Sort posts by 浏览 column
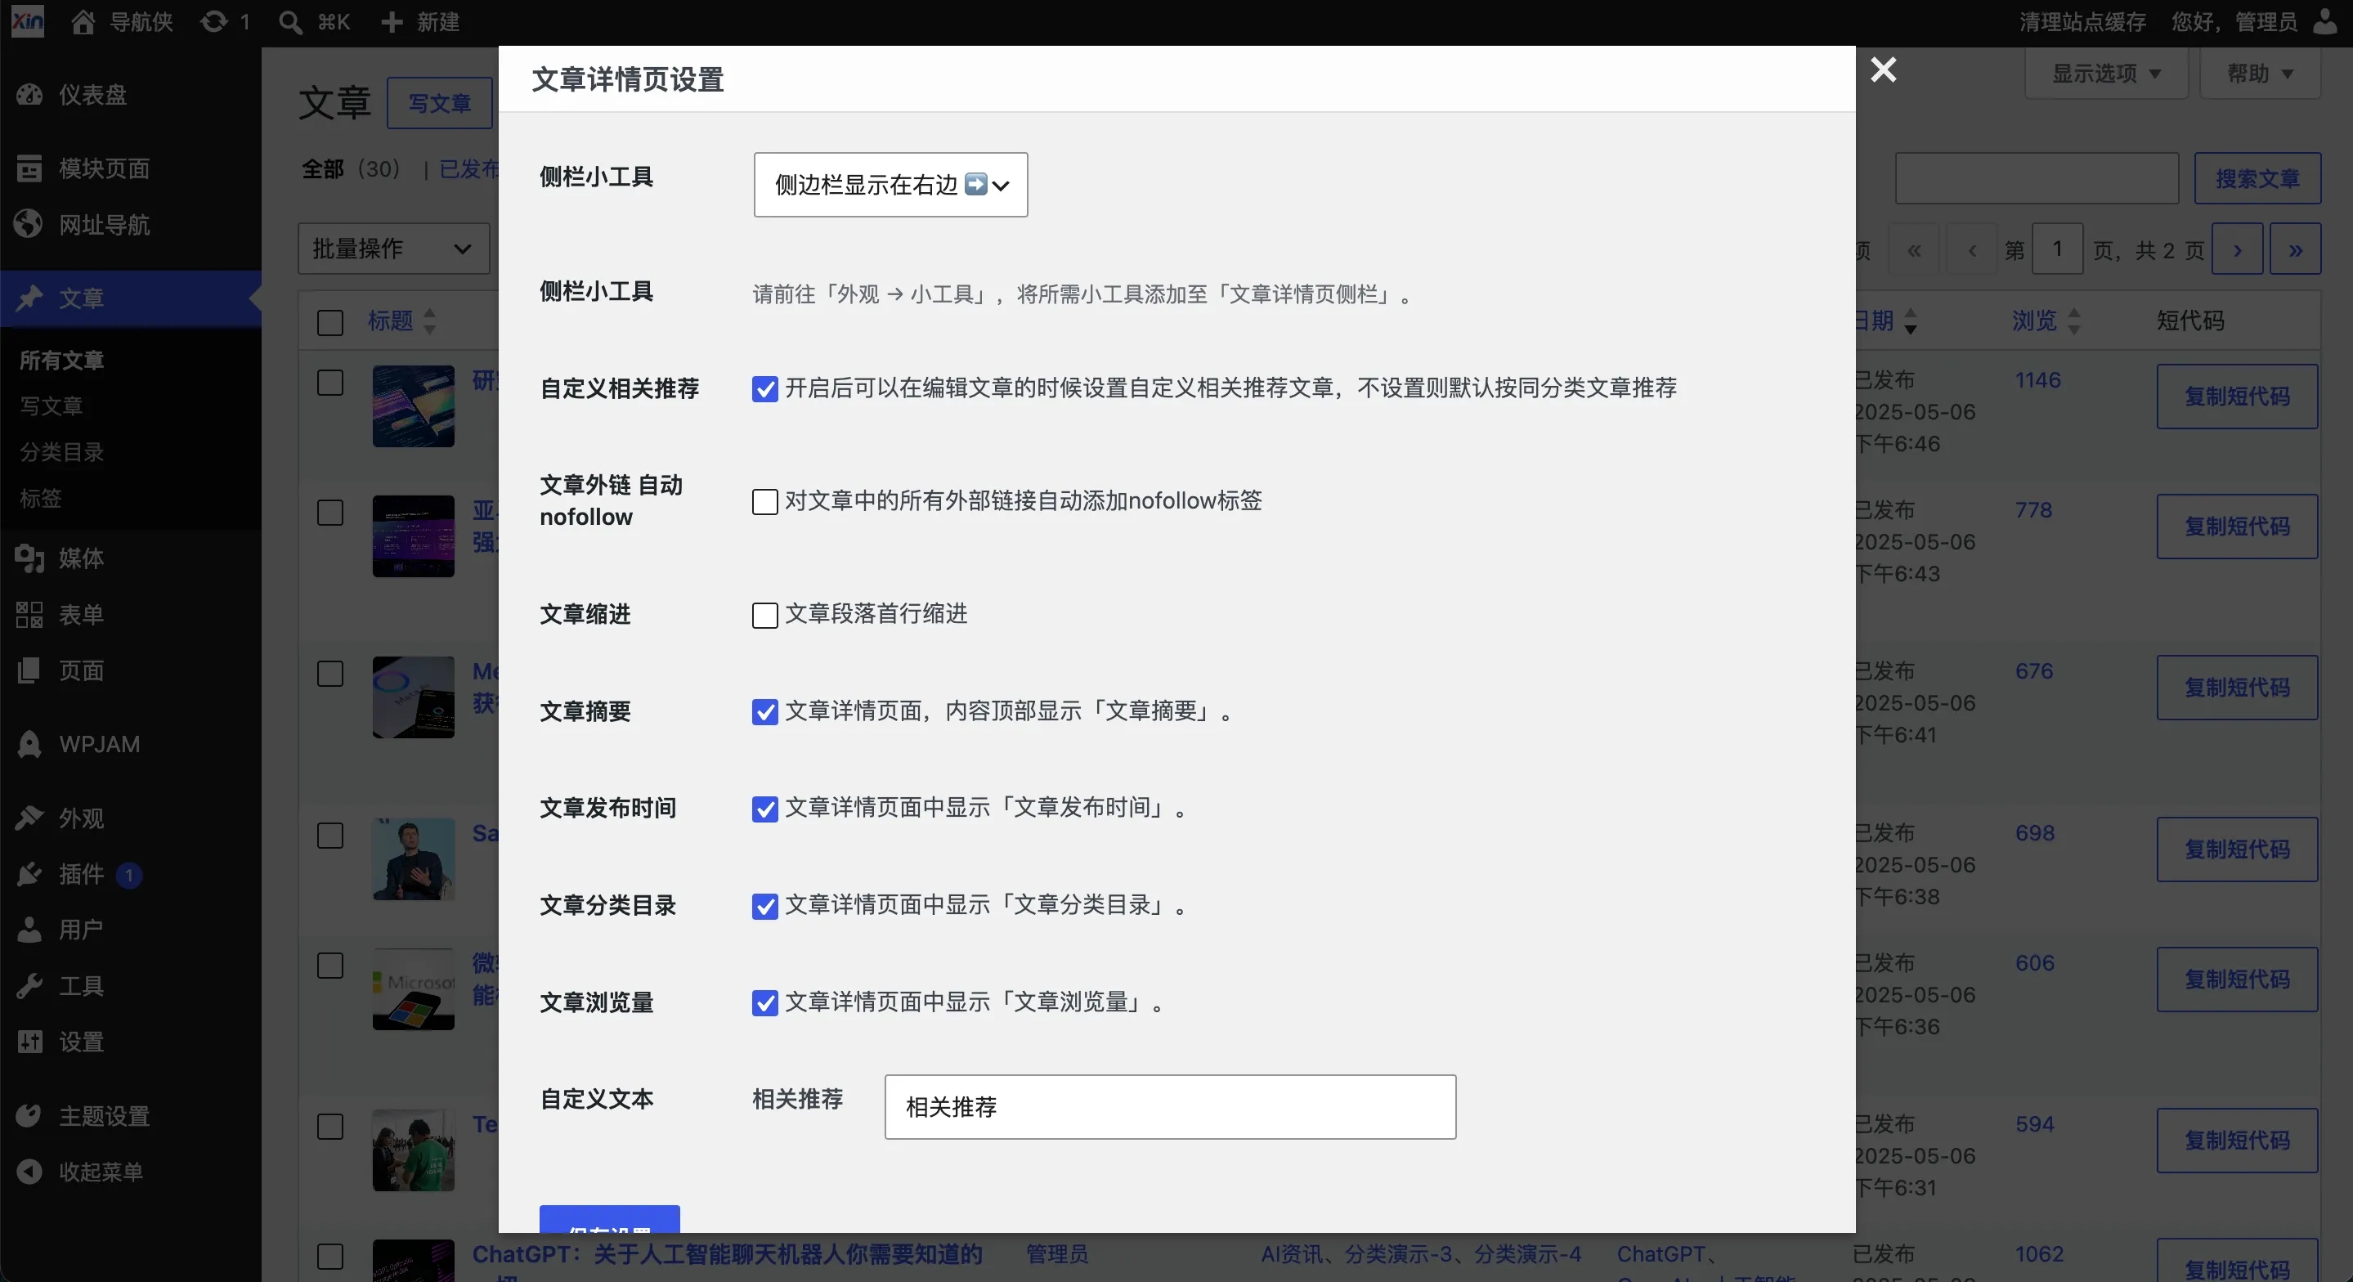This screenshot has width=2353, height=1282. (2046, 320)
